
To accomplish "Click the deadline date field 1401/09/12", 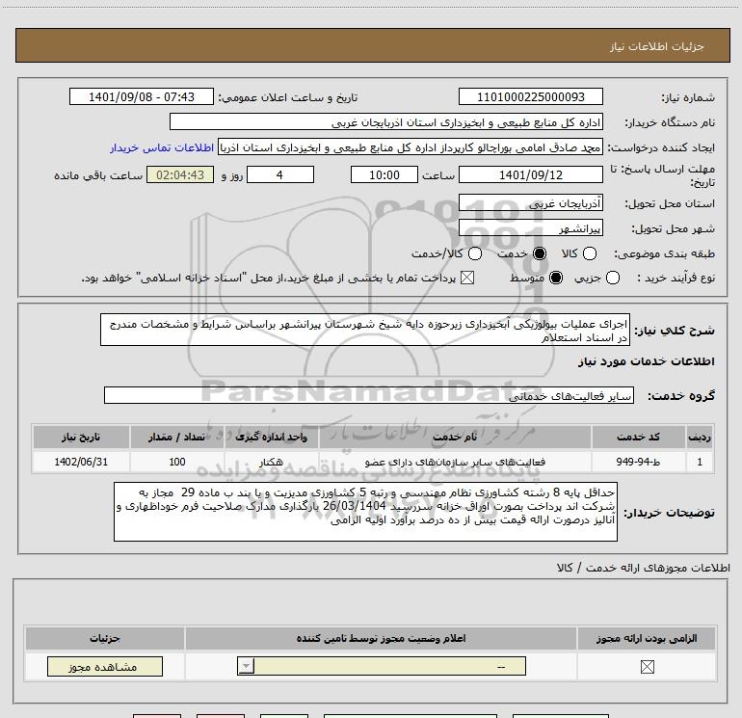I will [x=530, y=174].
